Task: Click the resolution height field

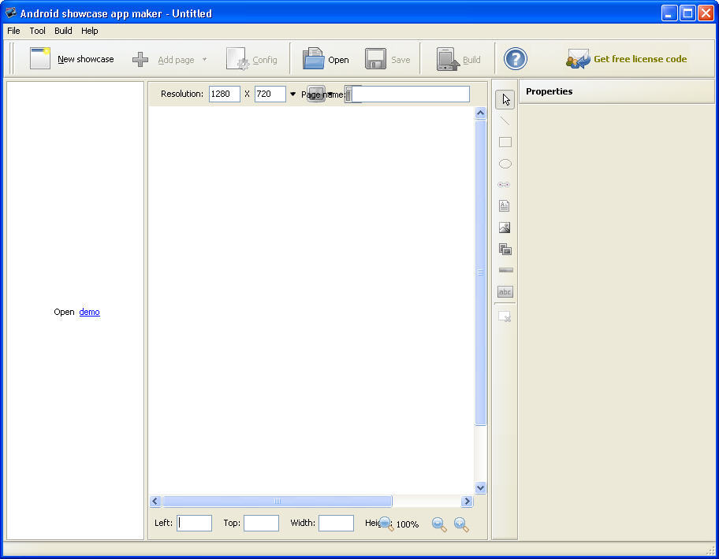Action: [270, 94]
